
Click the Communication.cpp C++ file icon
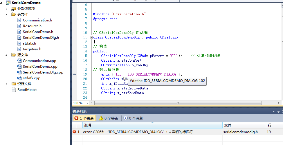coord(19,60)
